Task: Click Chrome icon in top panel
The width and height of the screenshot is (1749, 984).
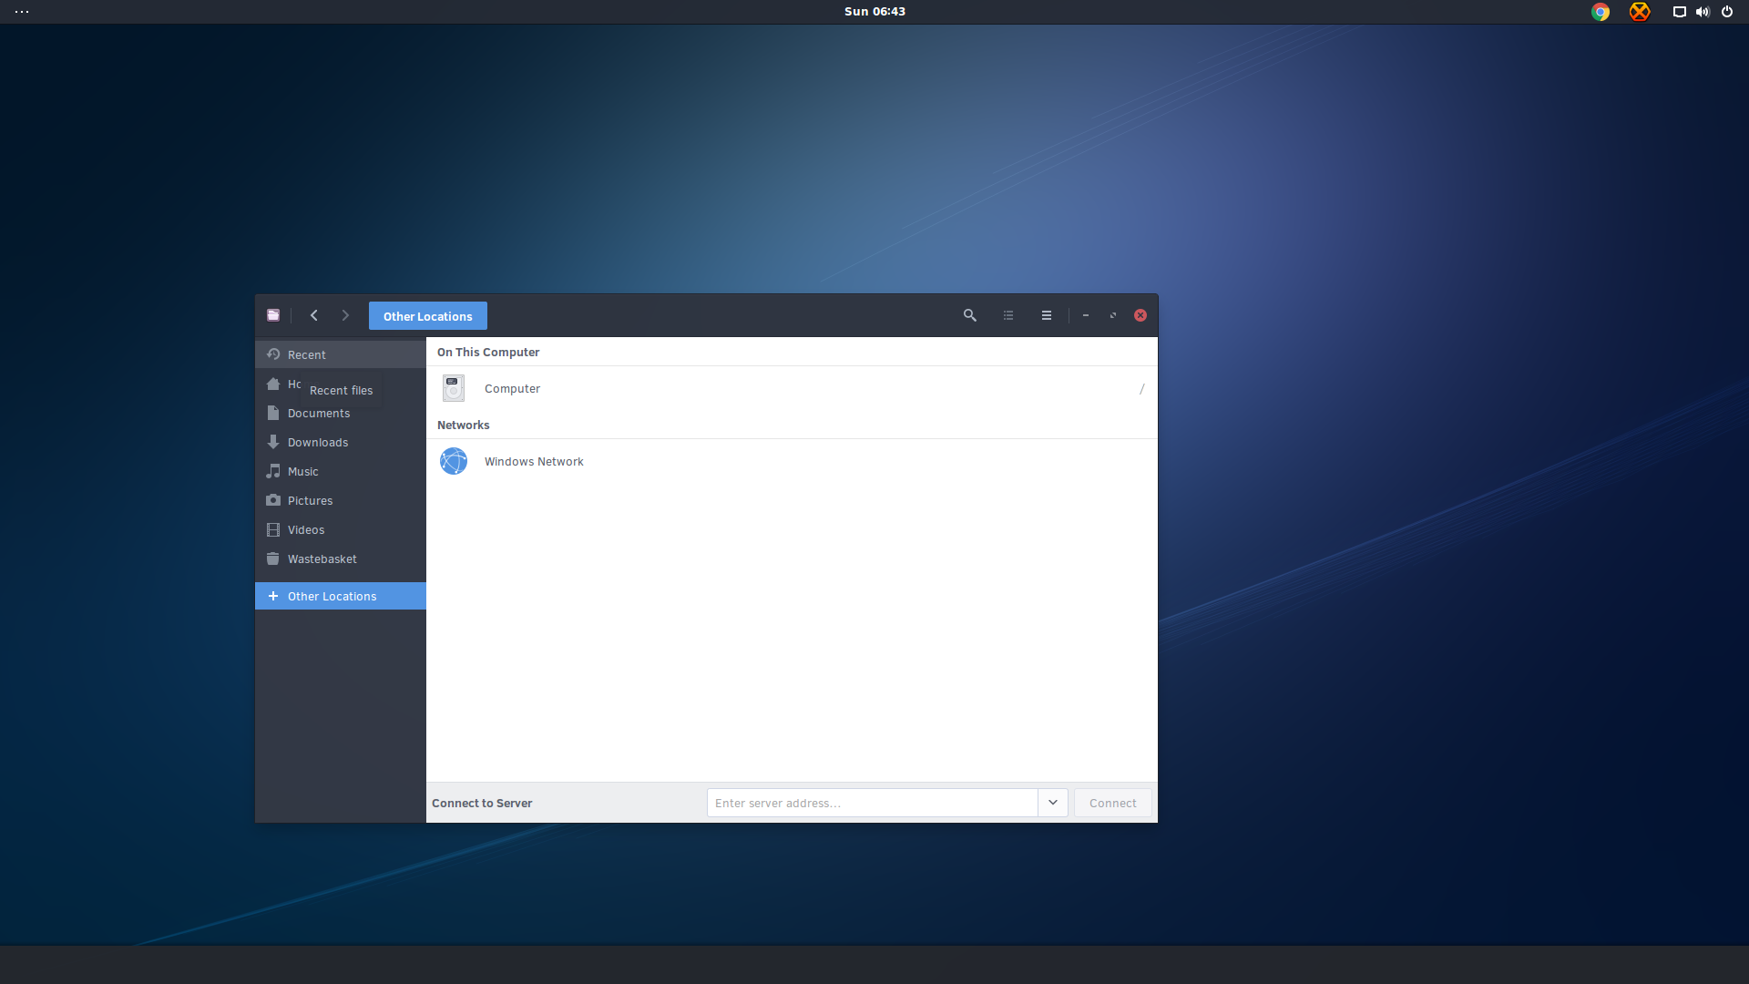Action: (1601, 12)
